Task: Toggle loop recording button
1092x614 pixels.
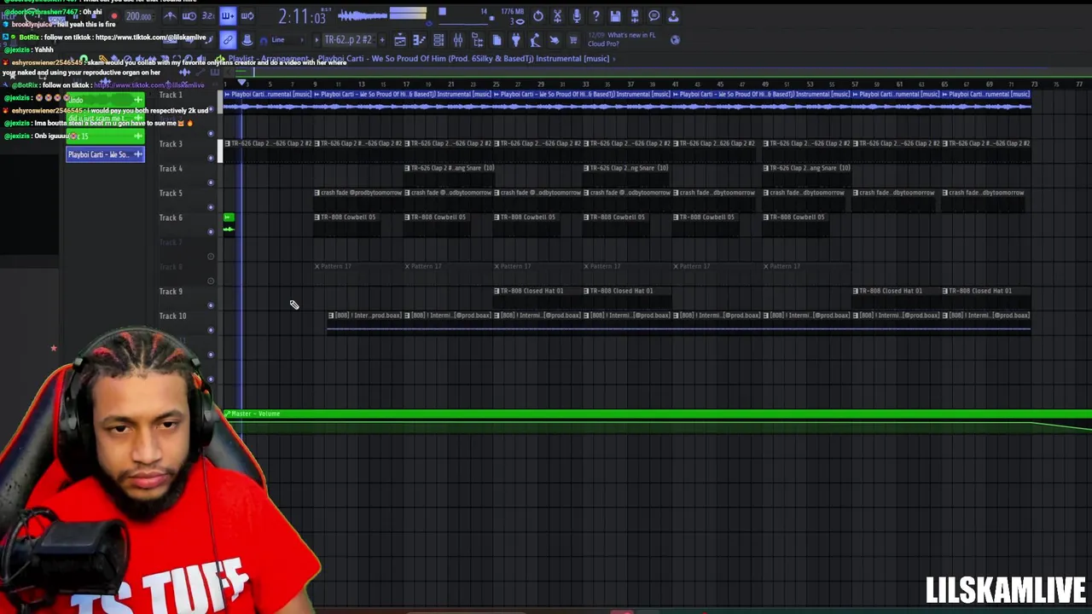Action: pos(247,16)
